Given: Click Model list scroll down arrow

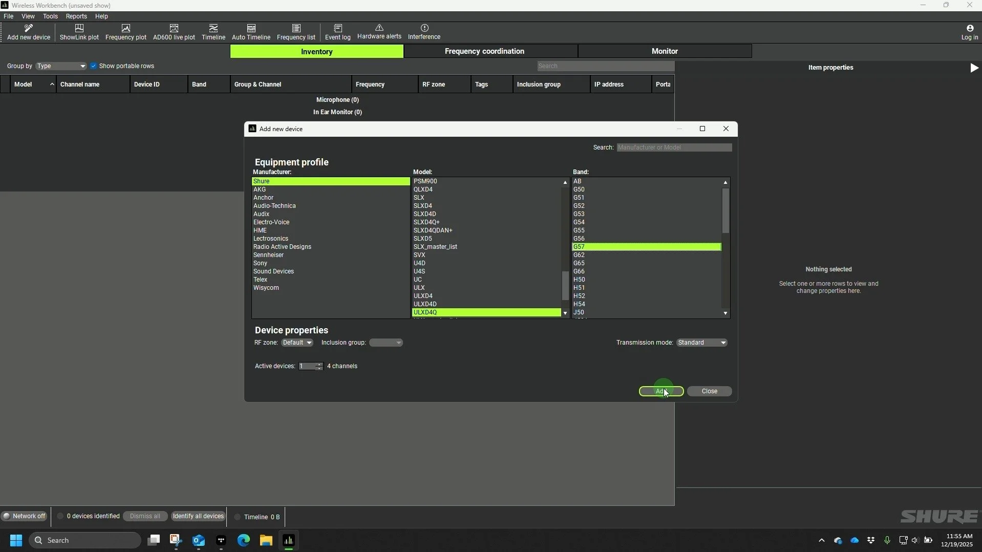Looking at the screenshot, I should click(565, 313).
